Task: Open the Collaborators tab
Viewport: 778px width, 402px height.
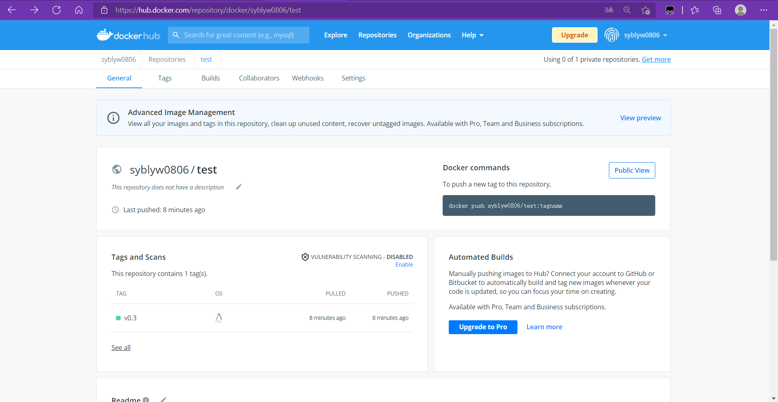Action: (259, 78)
